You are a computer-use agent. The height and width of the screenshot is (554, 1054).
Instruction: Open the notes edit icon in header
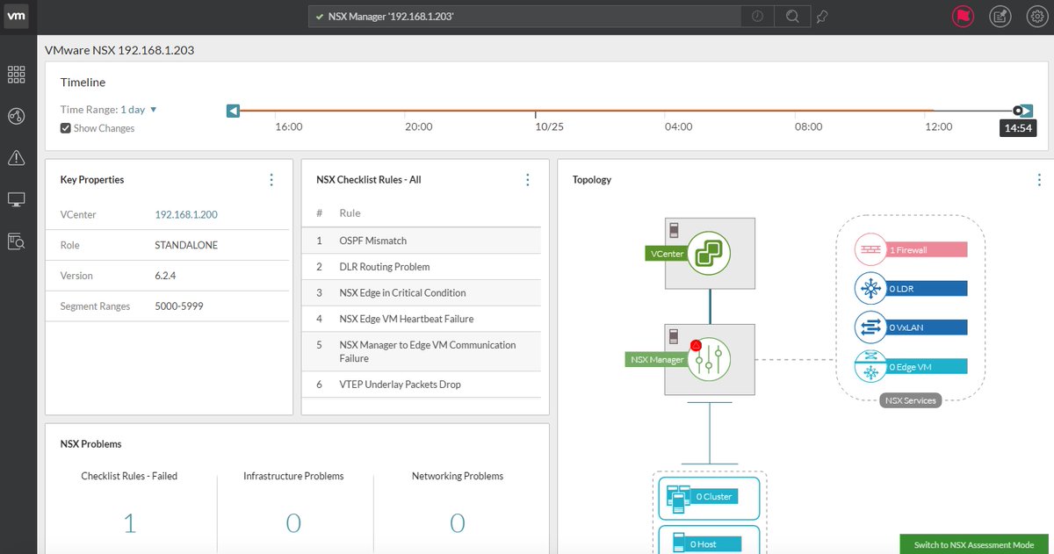tap(1000, 17)
